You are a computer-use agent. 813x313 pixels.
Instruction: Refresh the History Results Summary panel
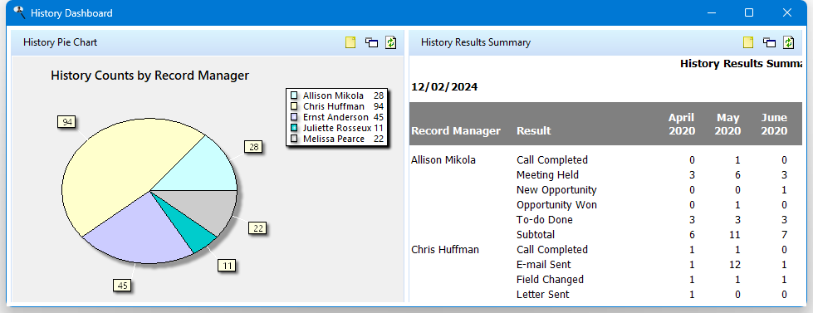(788, 42)
